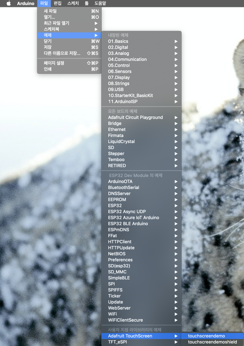
Task: Open the HTTPClient examples submenu
Action: pyautogui.click(x=142, y=242)
